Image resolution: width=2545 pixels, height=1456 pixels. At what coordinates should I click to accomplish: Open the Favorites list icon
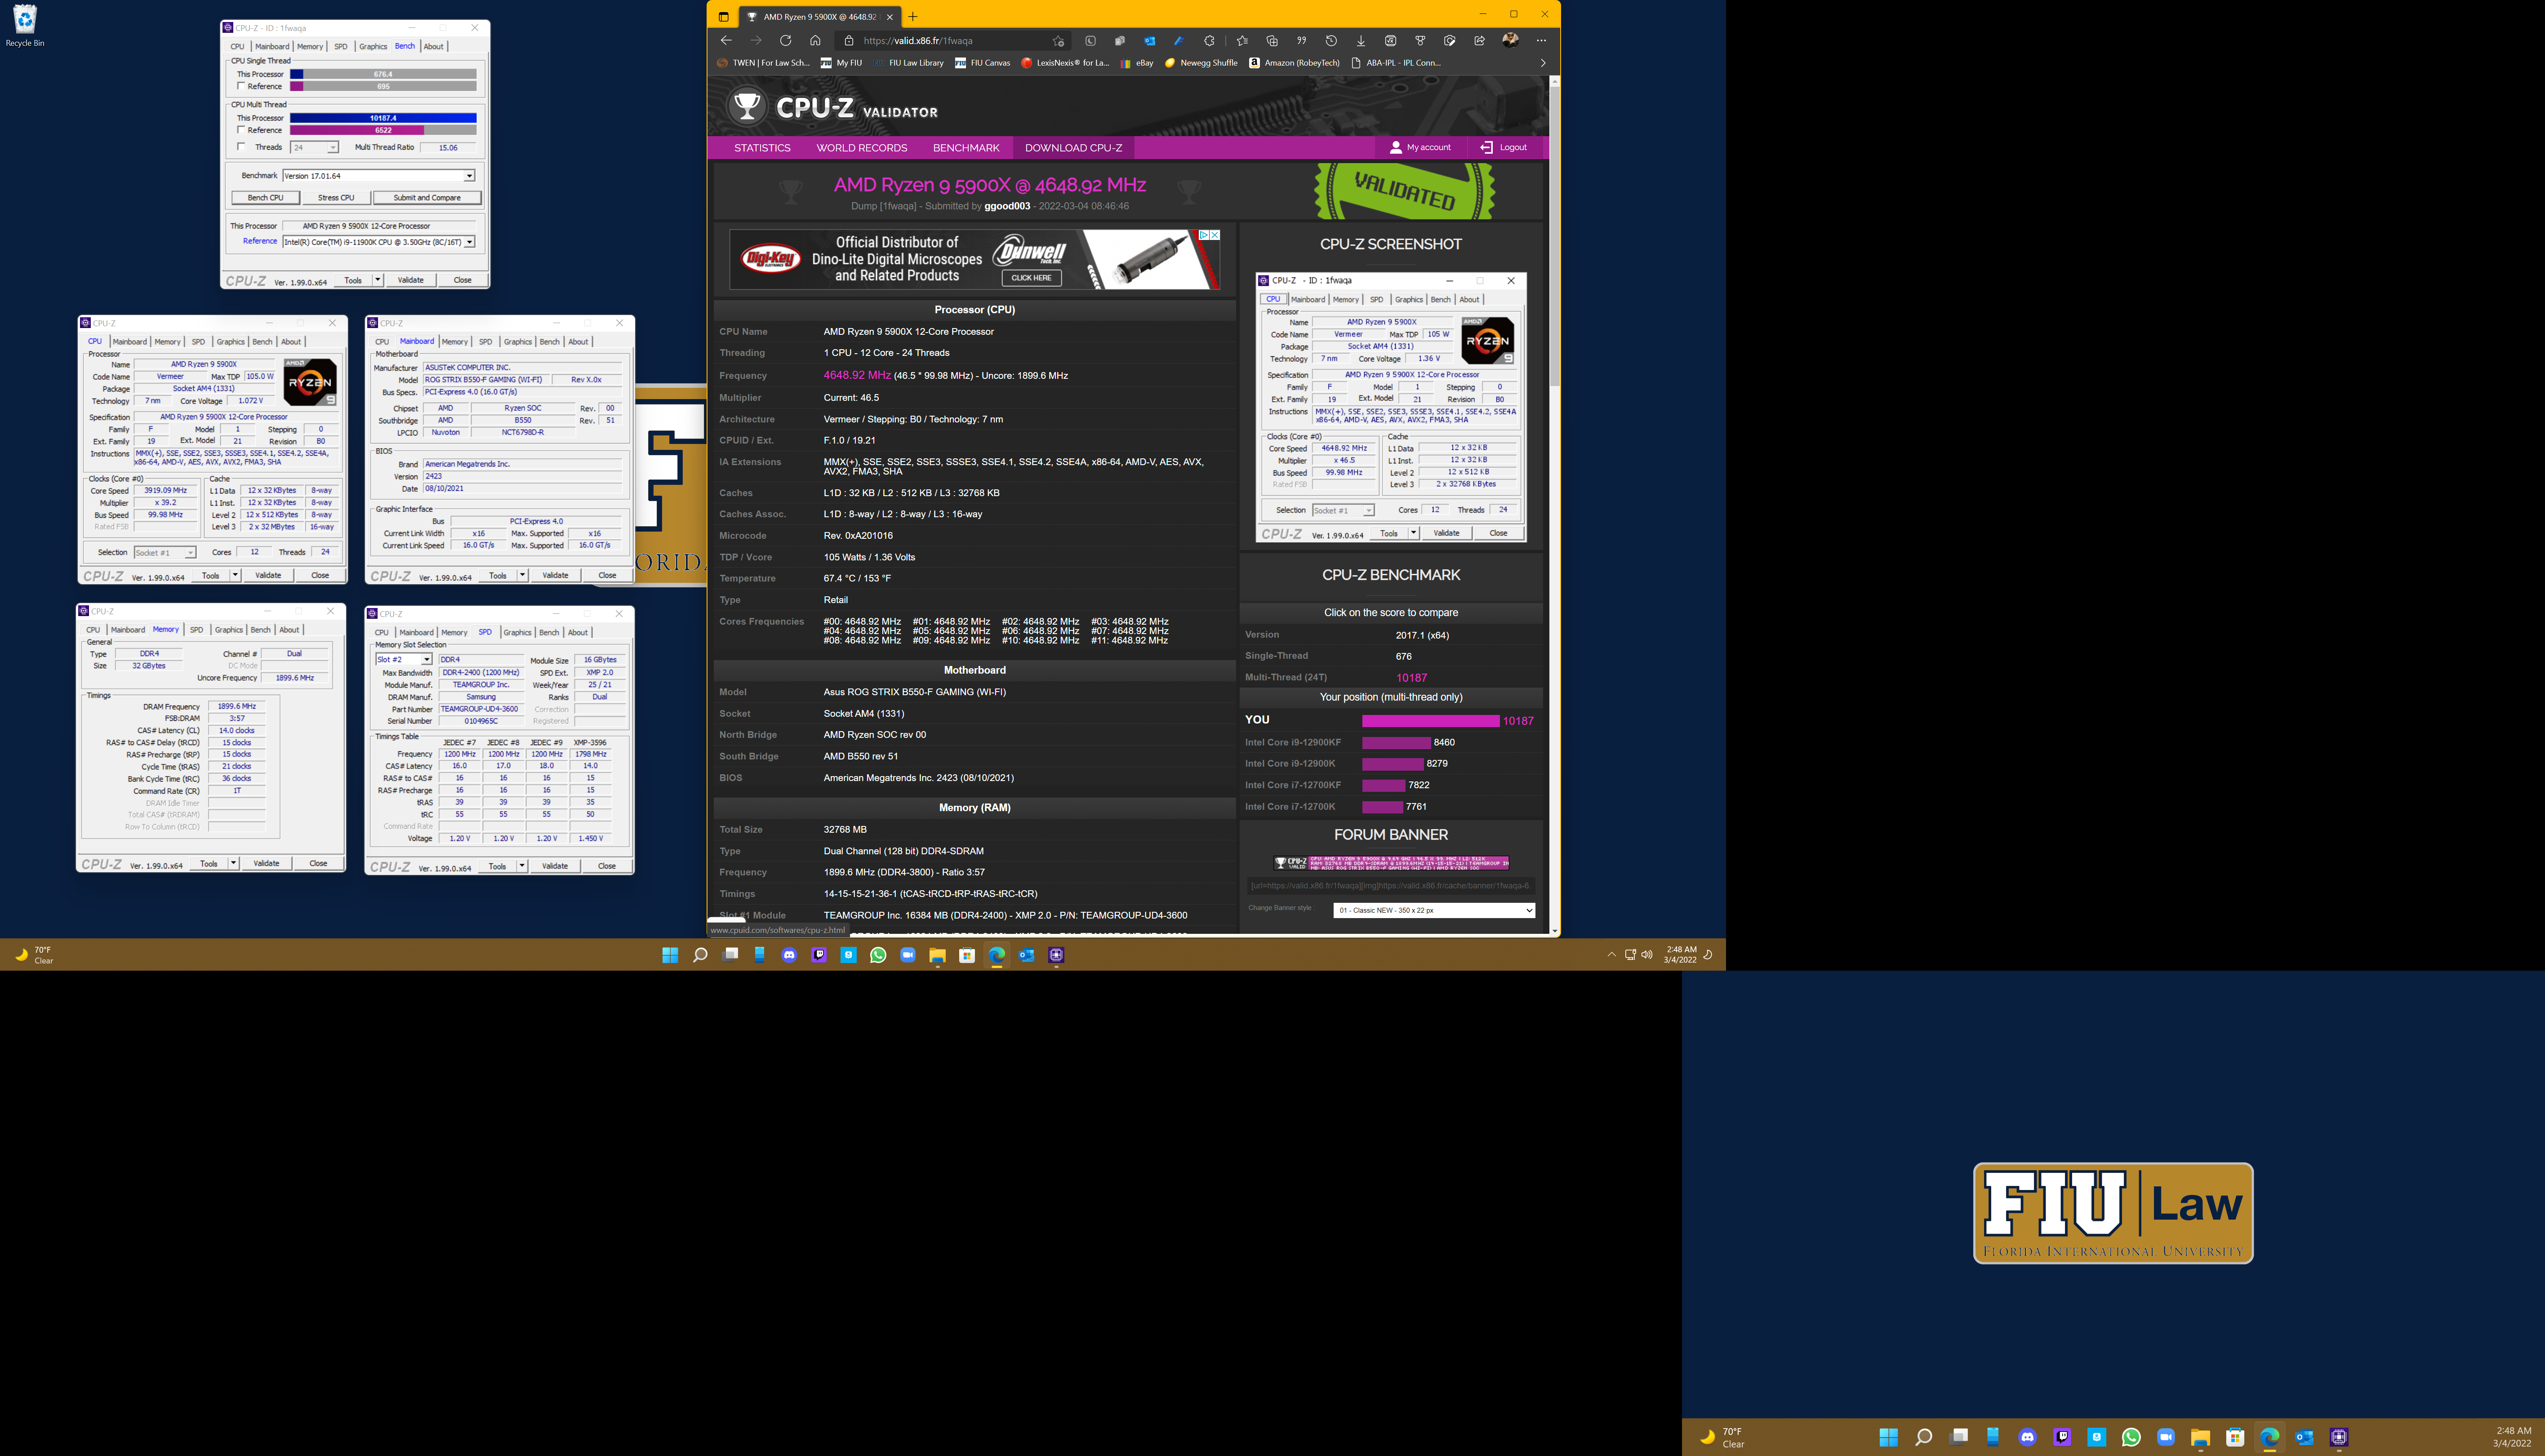point(1242,41)
